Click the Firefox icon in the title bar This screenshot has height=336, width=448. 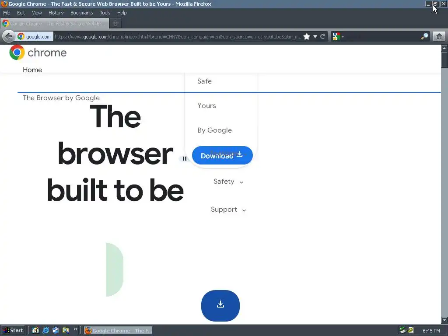point(4,3)
